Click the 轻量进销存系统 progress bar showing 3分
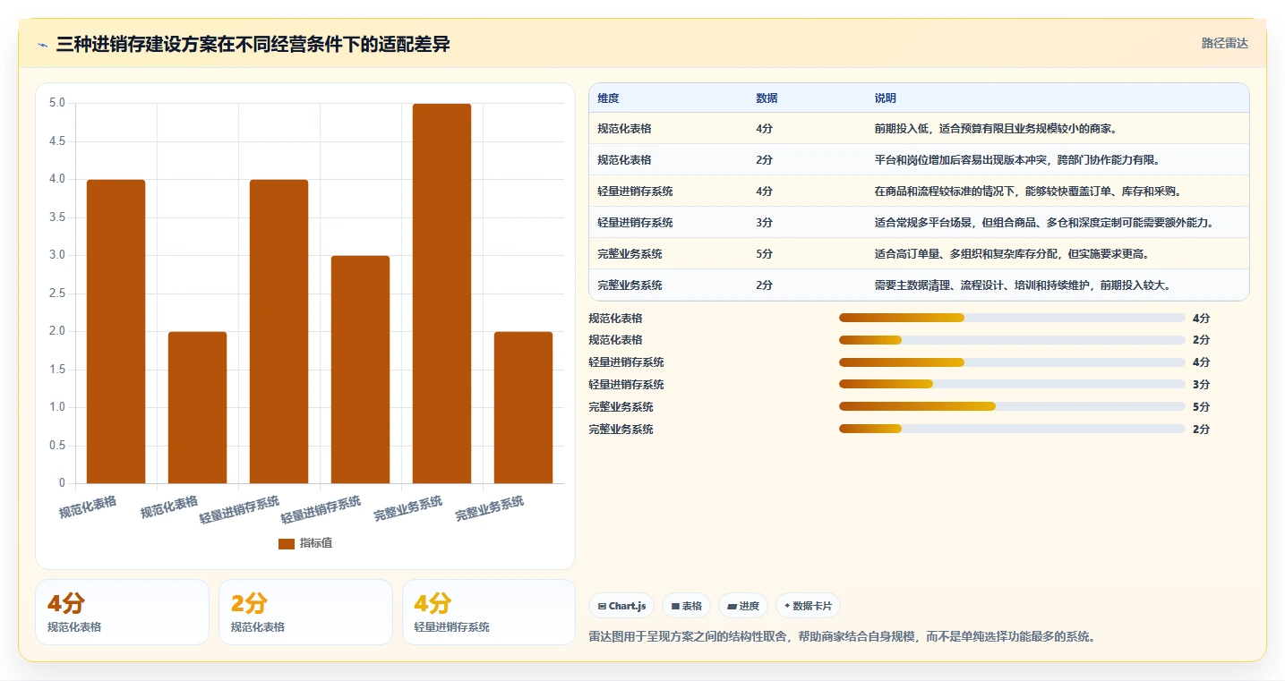This screenshot has height=681, width=1285. pyautogui.click(x=1012, y=385)
